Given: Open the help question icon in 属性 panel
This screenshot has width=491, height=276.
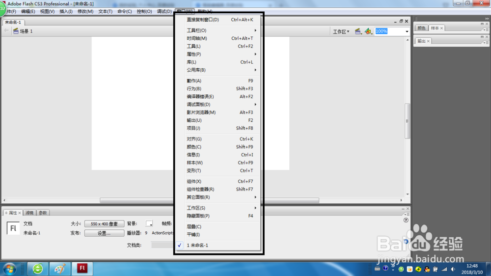Looking at the screenshot, I should pos(406,220).
